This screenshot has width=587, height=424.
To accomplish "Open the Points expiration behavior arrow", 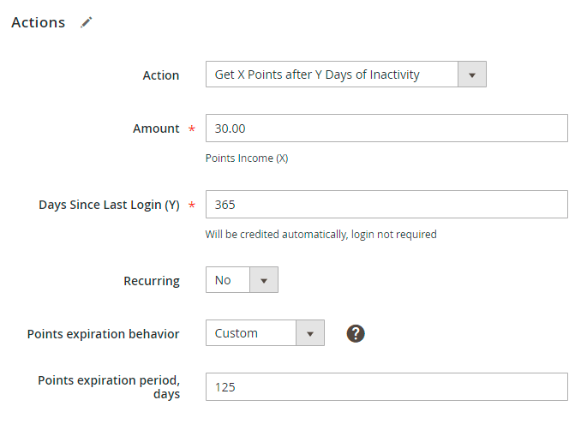I will click(310, 333).
